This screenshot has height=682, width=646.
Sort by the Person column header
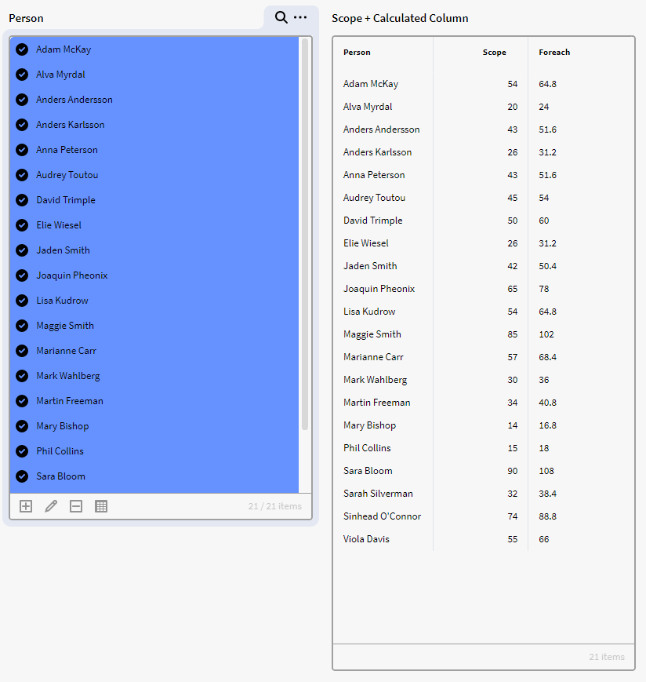(357, 53)
